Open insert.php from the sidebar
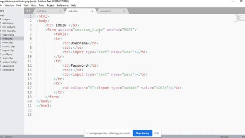 click(x=8, y=43)
